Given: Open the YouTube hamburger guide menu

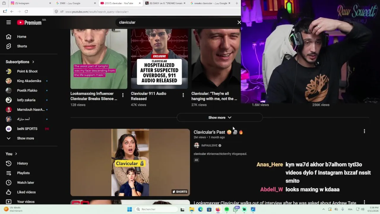Looking at the screenshot, I should tap(9, 22).
